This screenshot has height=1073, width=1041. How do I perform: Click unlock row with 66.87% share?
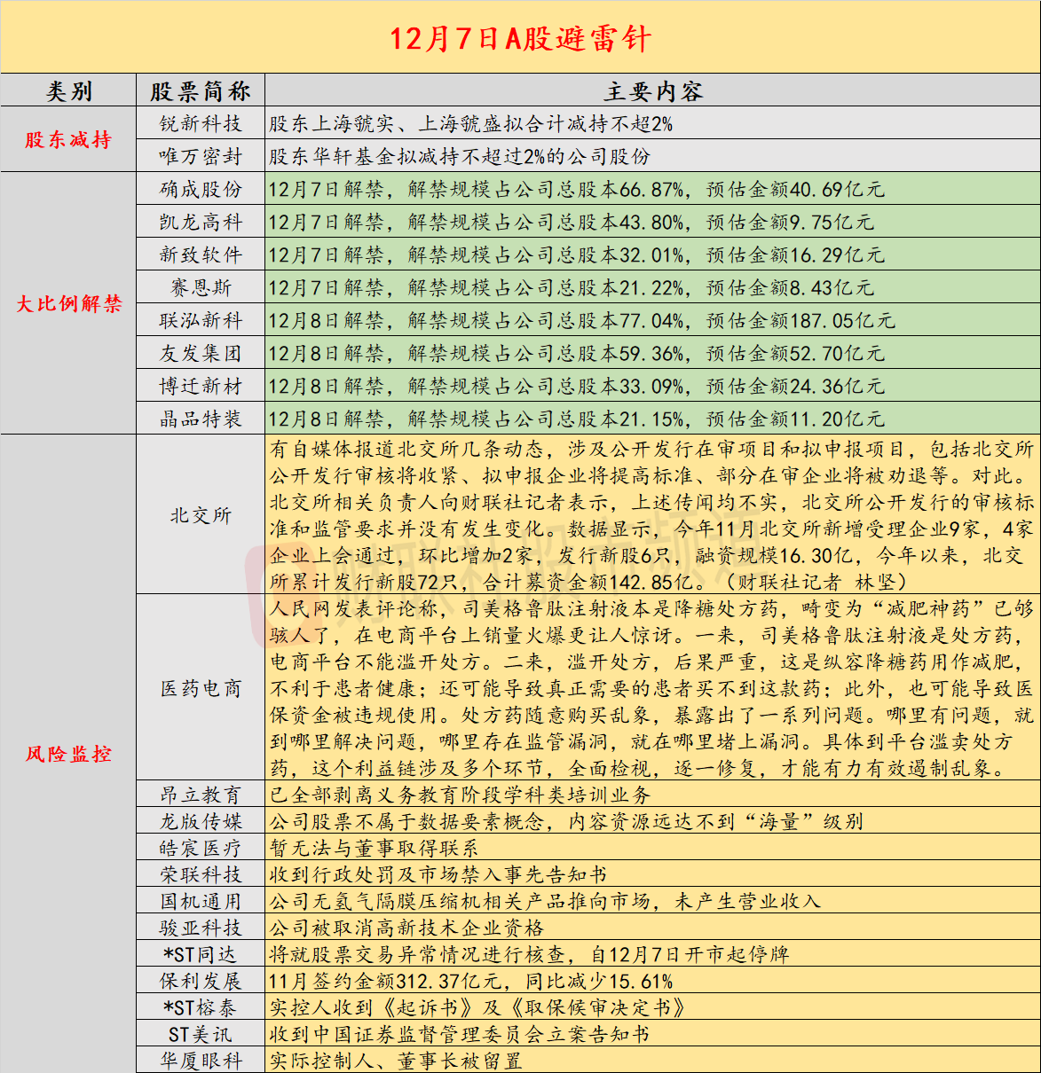(x=652, y=189)
